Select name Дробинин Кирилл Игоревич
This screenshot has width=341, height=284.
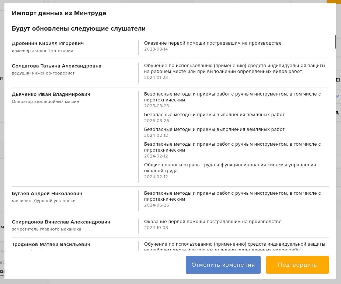coord(48,43)
